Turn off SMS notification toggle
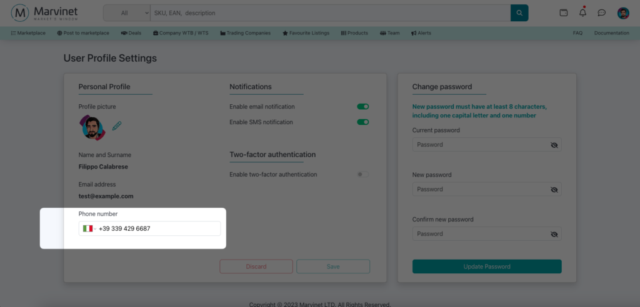640x307 pixels. click(362, 122)
